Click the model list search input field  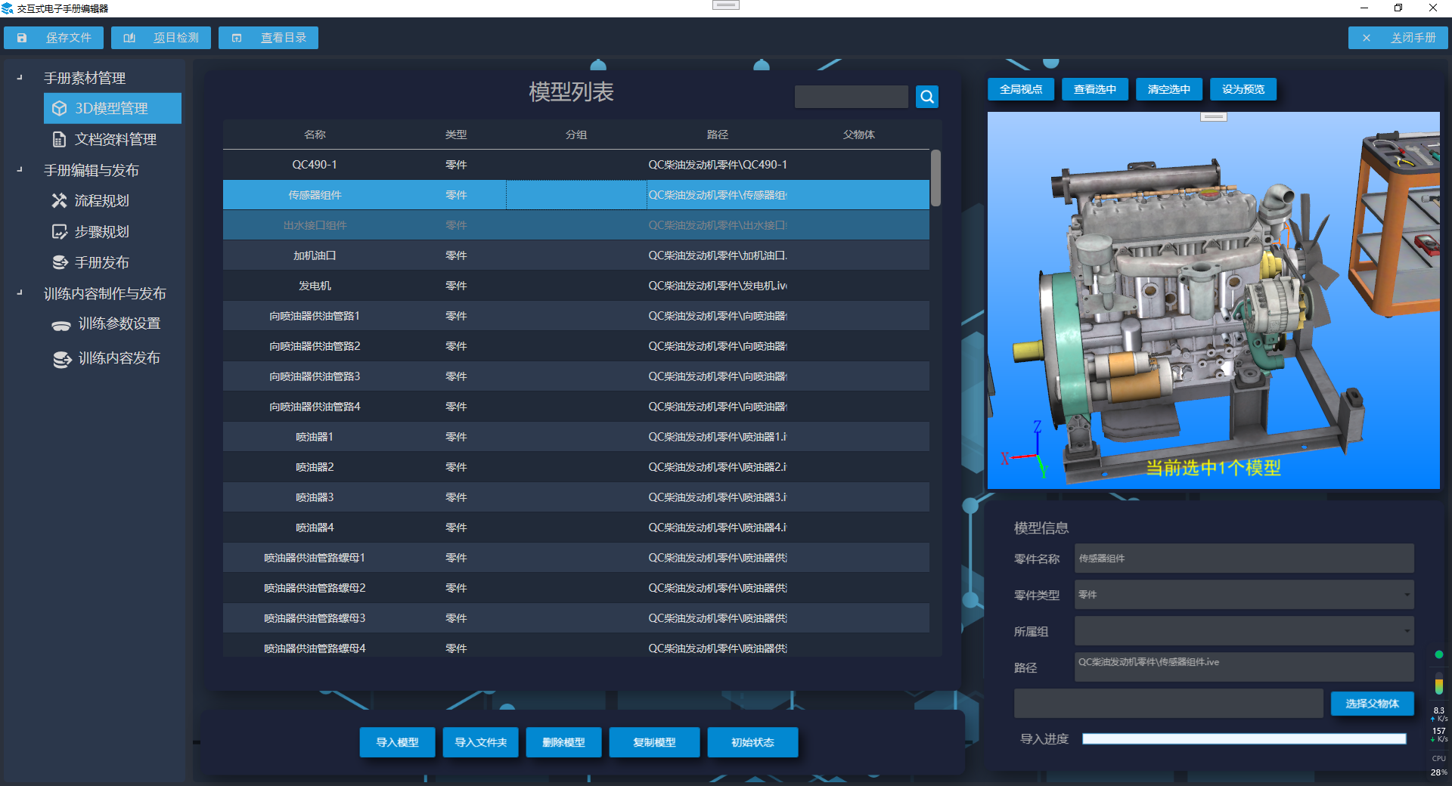click(x=851, y=97)
